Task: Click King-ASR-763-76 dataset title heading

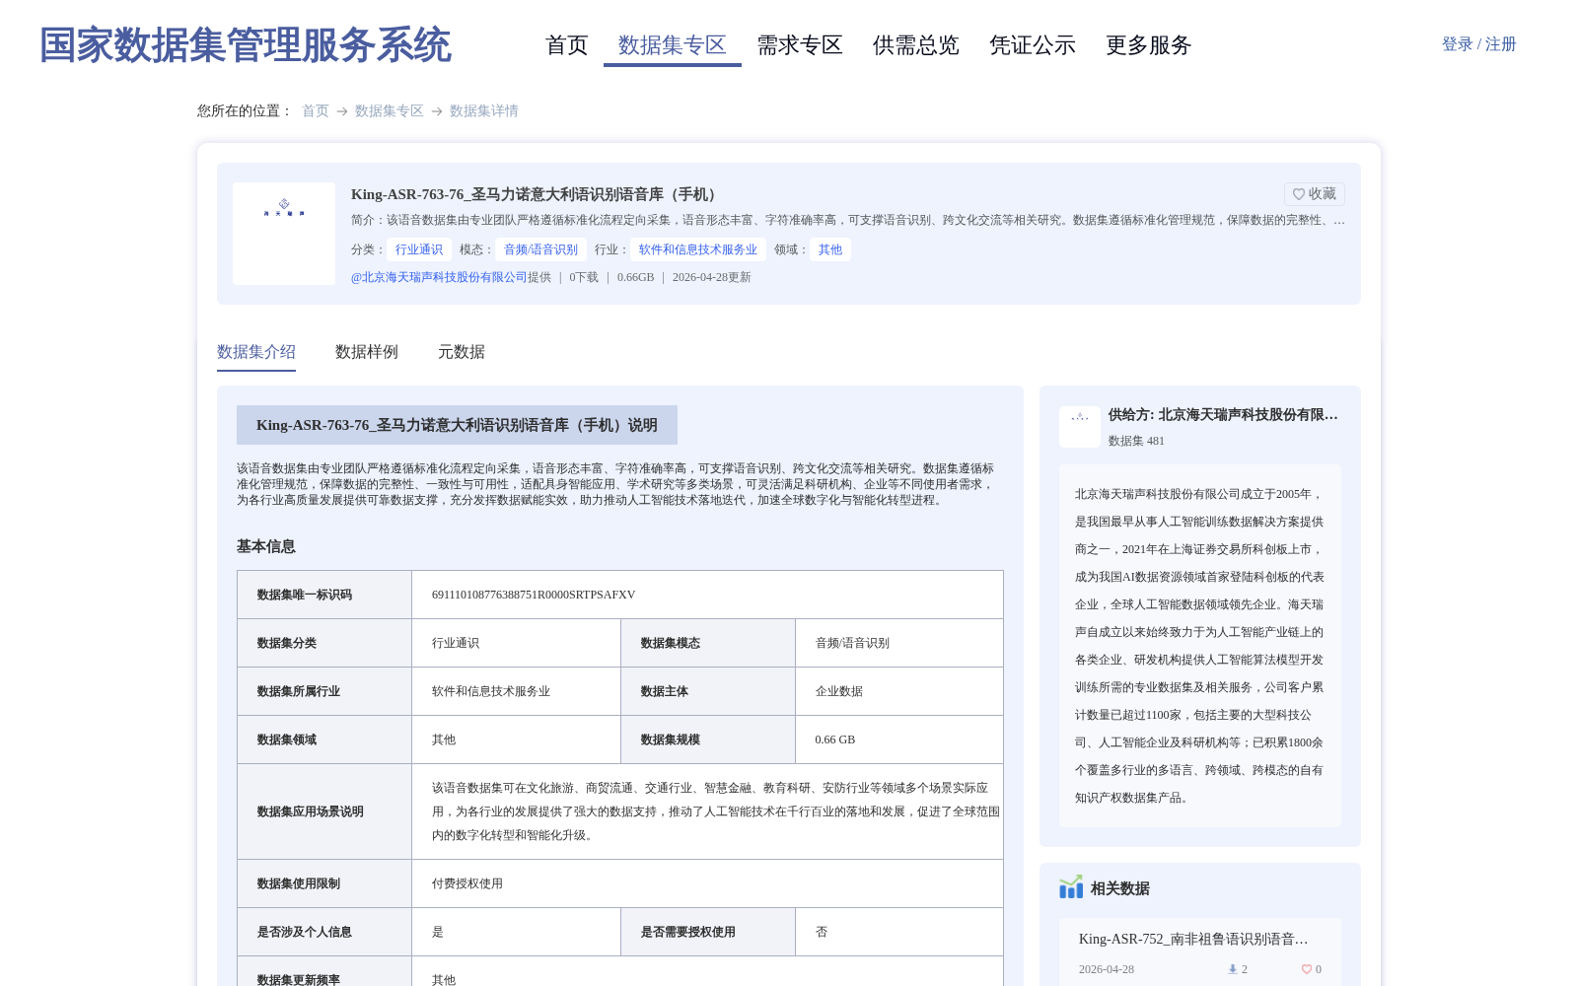Action: (537, 194)
